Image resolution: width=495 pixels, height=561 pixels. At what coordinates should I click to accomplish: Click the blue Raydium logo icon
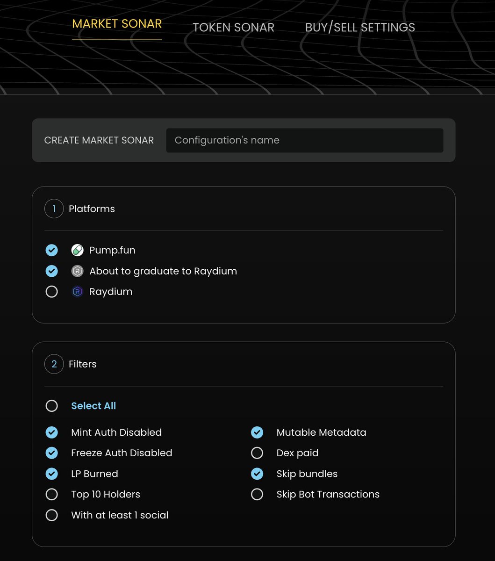77,292
